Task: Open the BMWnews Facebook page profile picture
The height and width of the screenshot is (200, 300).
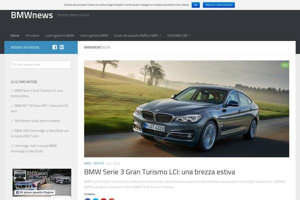Action: tap(20, 175)
